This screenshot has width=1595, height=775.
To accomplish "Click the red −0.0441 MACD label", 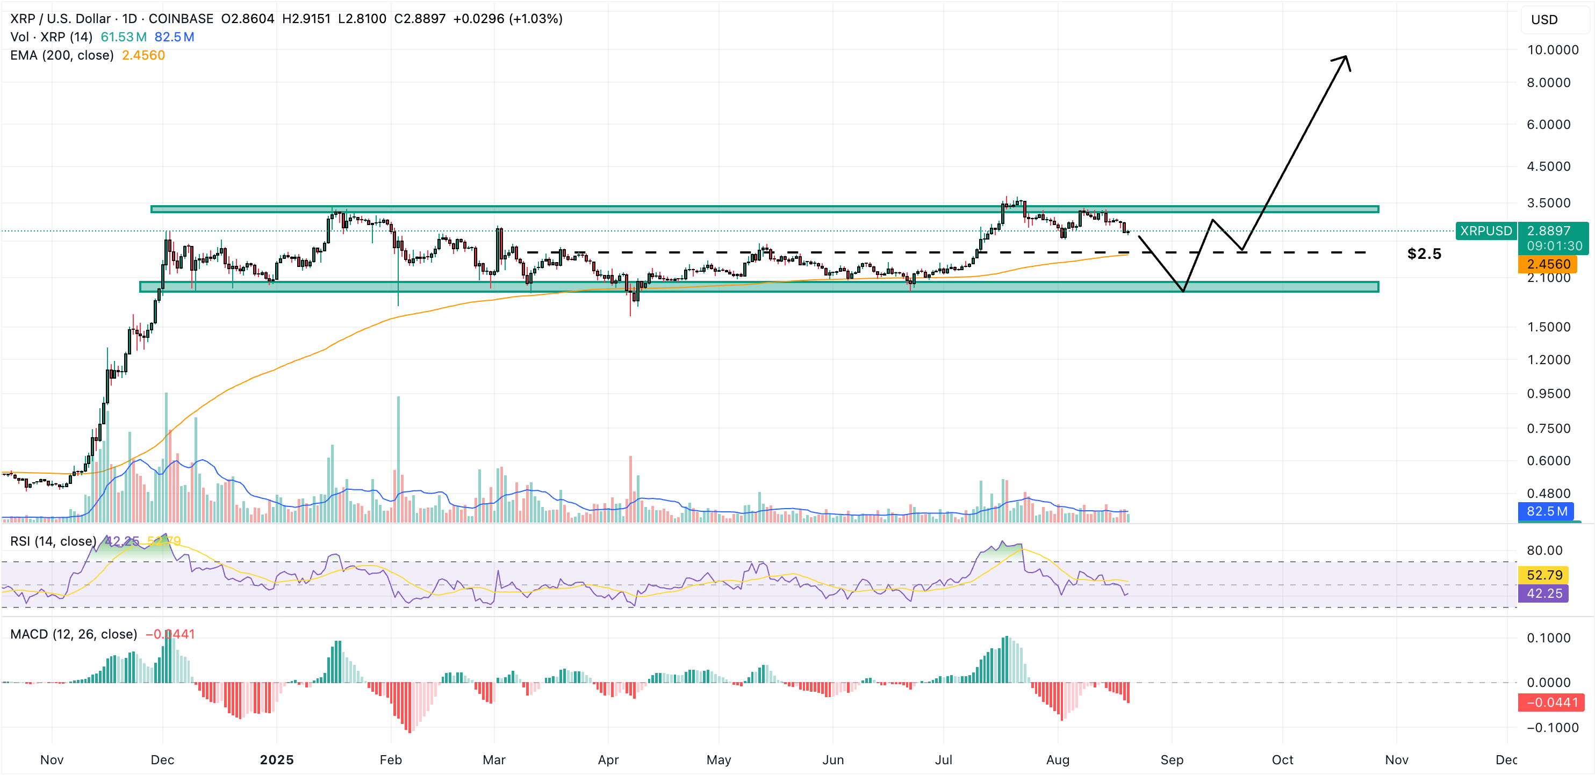I will 1551,702.
